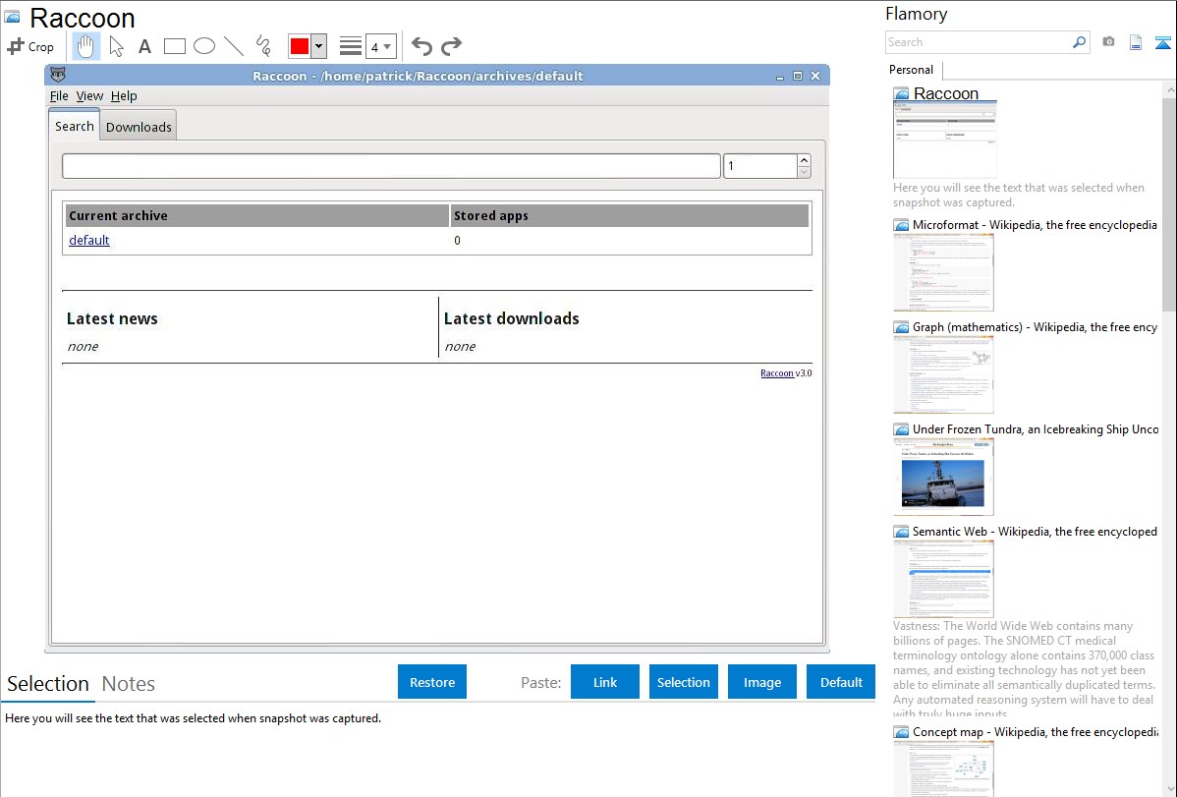This screenshot has width=1177, height=797.
Task: Focus the Flamory search field
Action: pyautogui.click(x=979, y=42)
